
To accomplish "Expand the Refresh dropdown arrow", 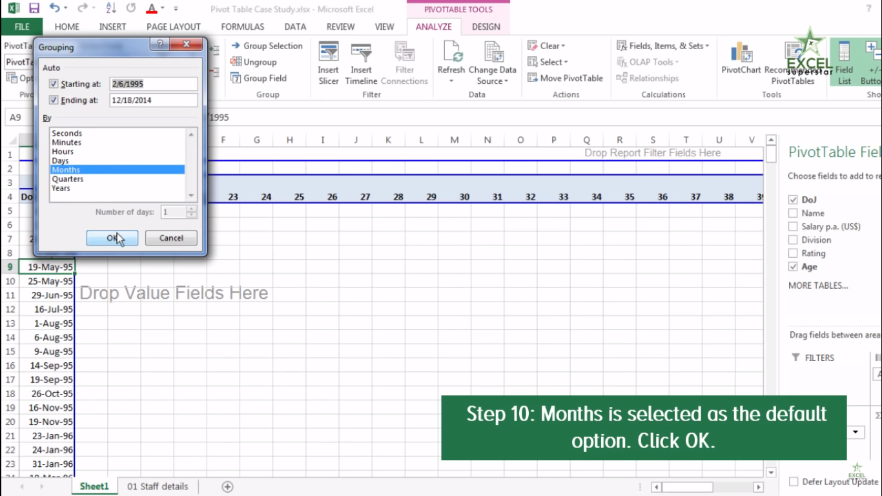I will tap(451, 81).
